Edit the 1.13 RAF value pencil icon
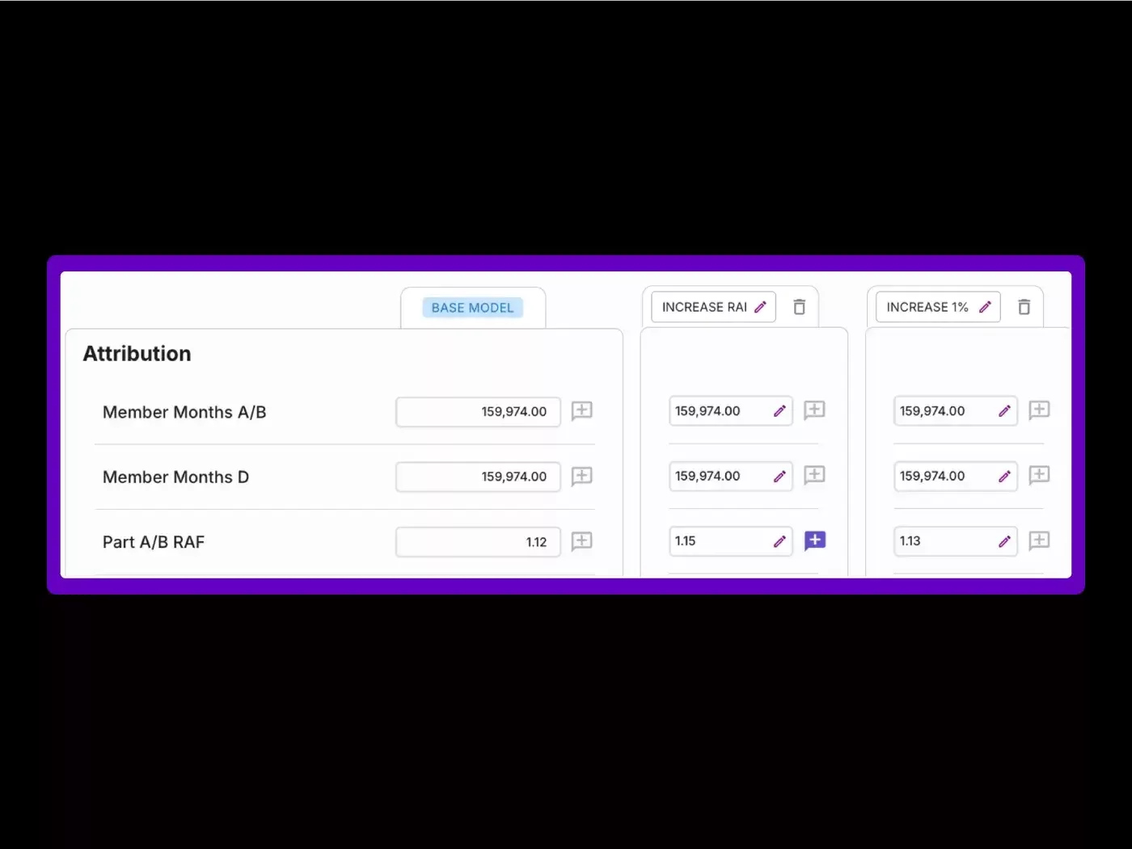 coord(1004,541)
